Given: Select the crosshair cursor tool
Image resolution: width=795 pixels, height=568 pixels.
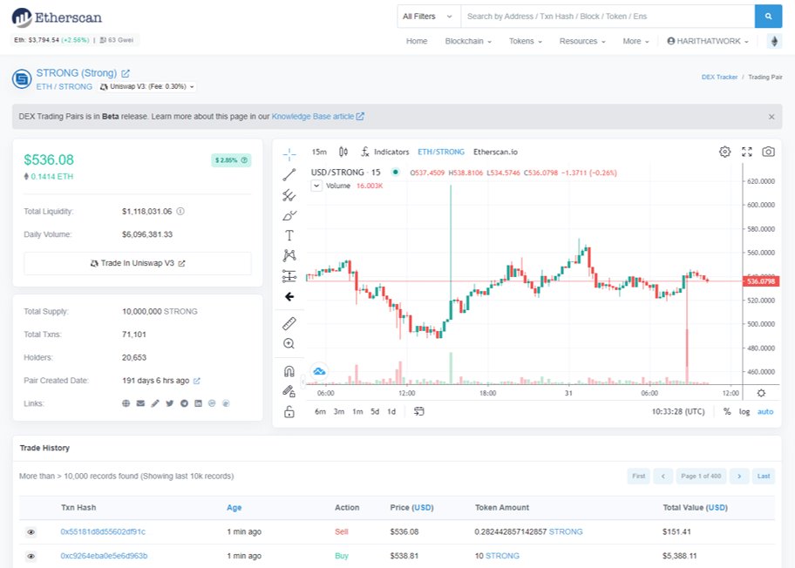Looking at the screenshot, I should 289,153.
